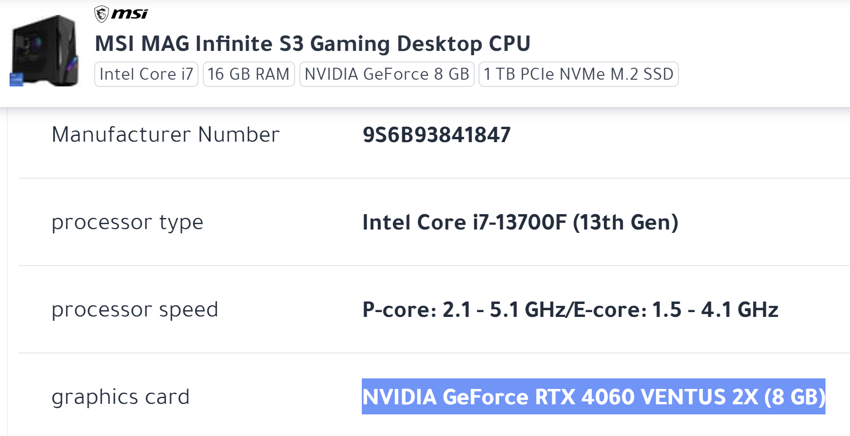Click the blue Intel badge on thumbnail
Screen dimensions: 850x436
click(16, 80)
